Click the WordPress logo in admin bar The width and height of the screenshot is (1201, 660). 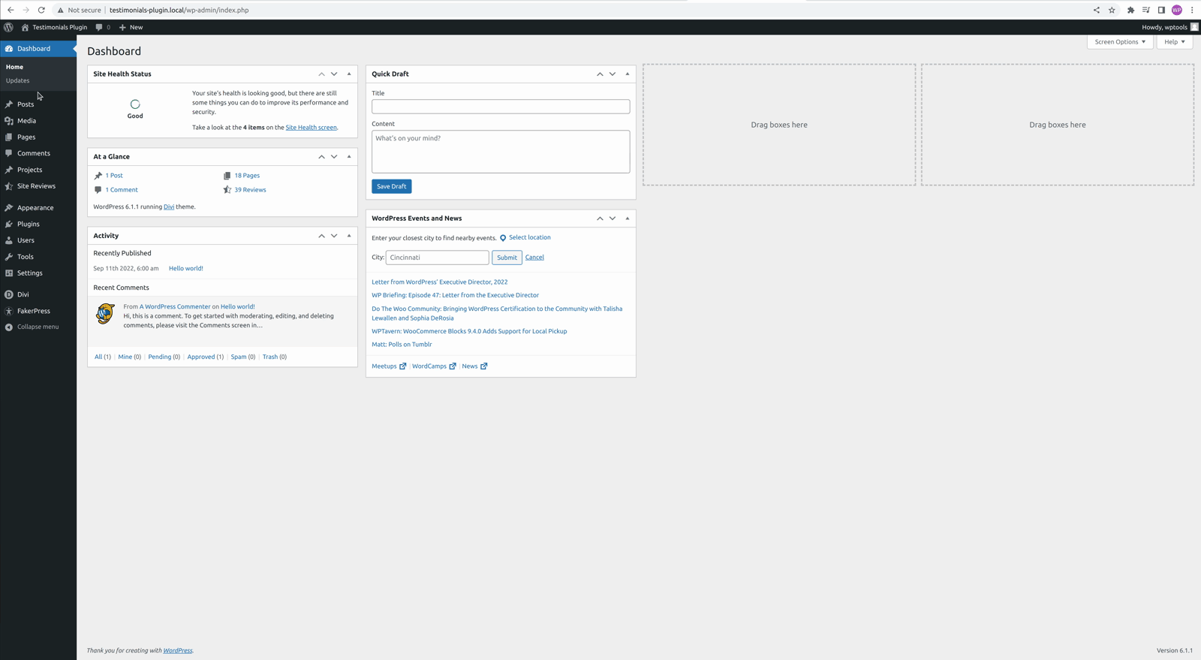click(x=8, y=27)
